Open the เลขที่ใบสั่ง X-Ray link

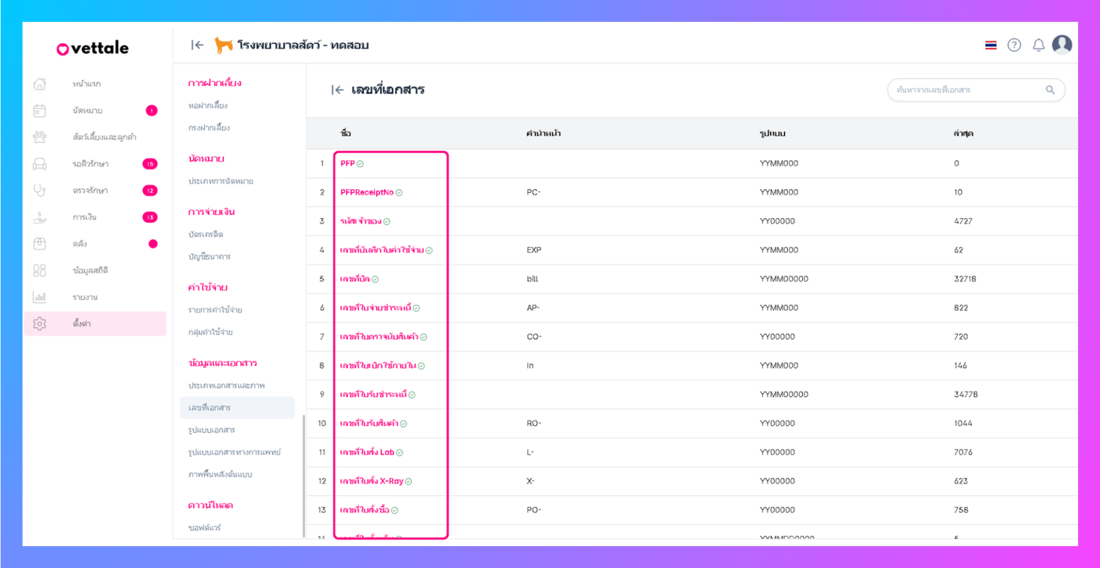click(x=372, y=481)
